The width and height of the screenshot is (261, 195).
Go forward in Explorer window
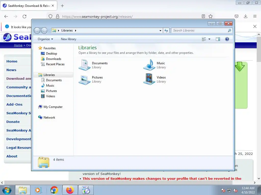(x=44, y=30)
